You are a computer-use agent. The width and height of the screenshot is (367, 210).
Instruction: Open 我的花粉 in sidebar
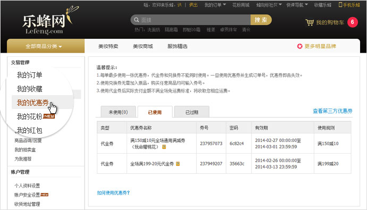29,116
